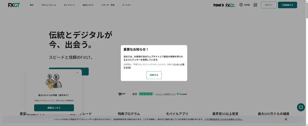The width and height of the screenshot is (308, 126).
Task: Close the 250ドル特典 promo popup
Action: click(77, 72)
